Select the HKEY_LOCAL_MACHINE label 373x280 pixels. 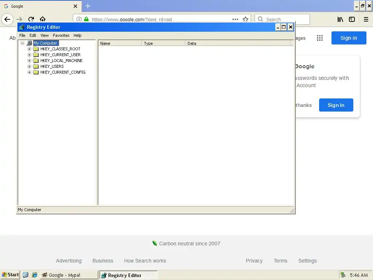[61, 61]
